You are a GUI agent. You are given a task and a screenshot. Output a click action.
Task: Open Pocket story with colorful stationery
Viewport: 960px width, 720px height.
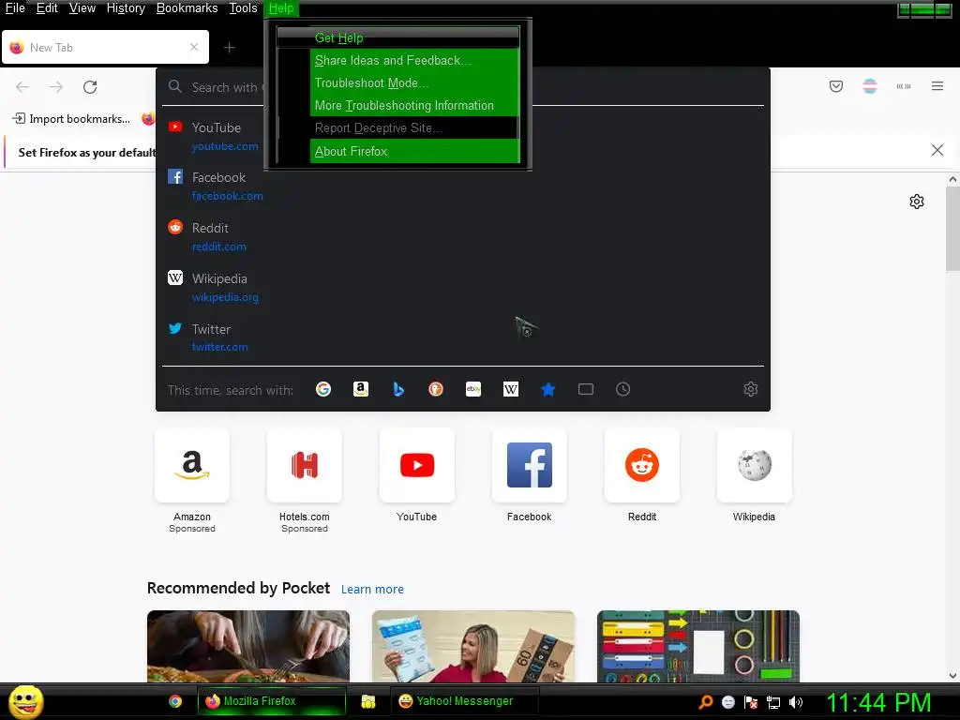point(697,646)
